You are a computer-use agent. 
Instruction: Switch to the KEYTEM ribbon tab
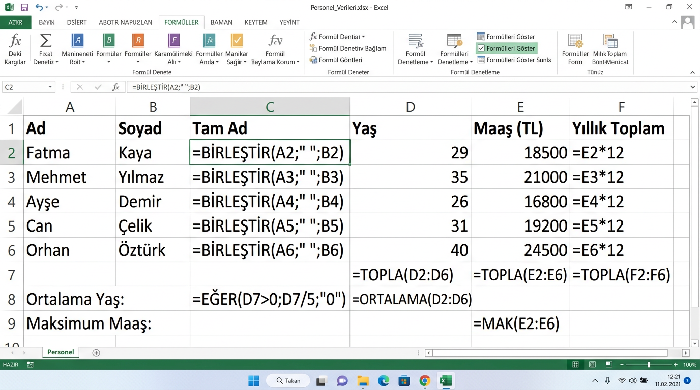pos(255,22)
